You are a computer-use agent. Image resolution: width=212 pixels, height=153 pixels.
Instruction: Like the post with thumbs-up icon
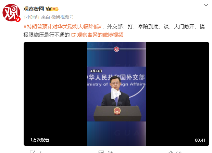[171, 152]
